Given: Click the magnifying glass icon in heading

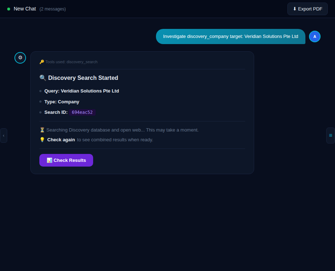Looking at the screenshot, I should pyautogui.click(x=43, y=78).
